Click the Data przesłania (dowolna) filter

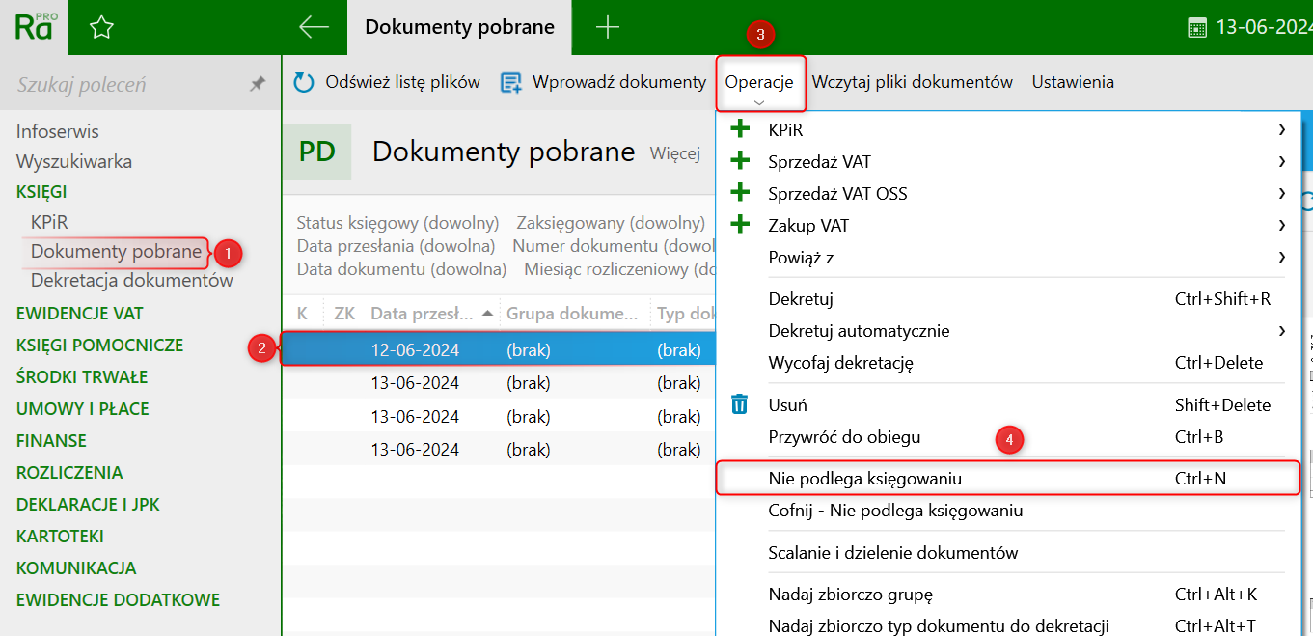pos(396,246)
